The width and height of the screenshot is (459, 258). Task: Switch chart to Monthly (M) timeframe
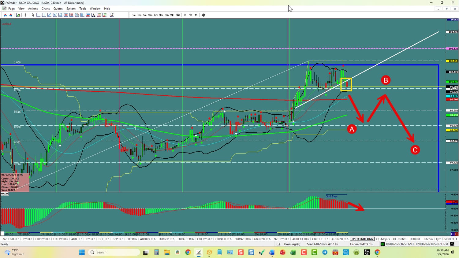click(x=196, y=15)
